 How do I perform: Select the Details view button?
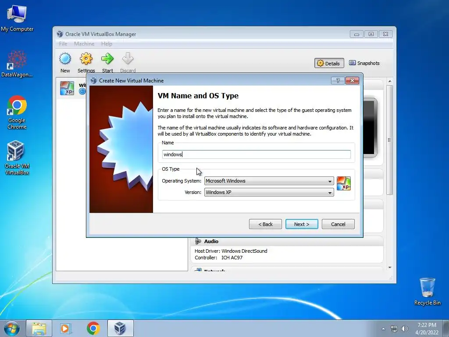[x=329, y=63]
